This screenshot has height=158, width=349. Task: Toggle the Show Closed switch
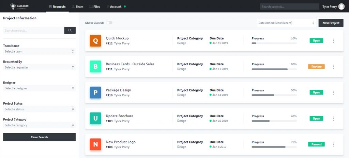coord(109,23)
